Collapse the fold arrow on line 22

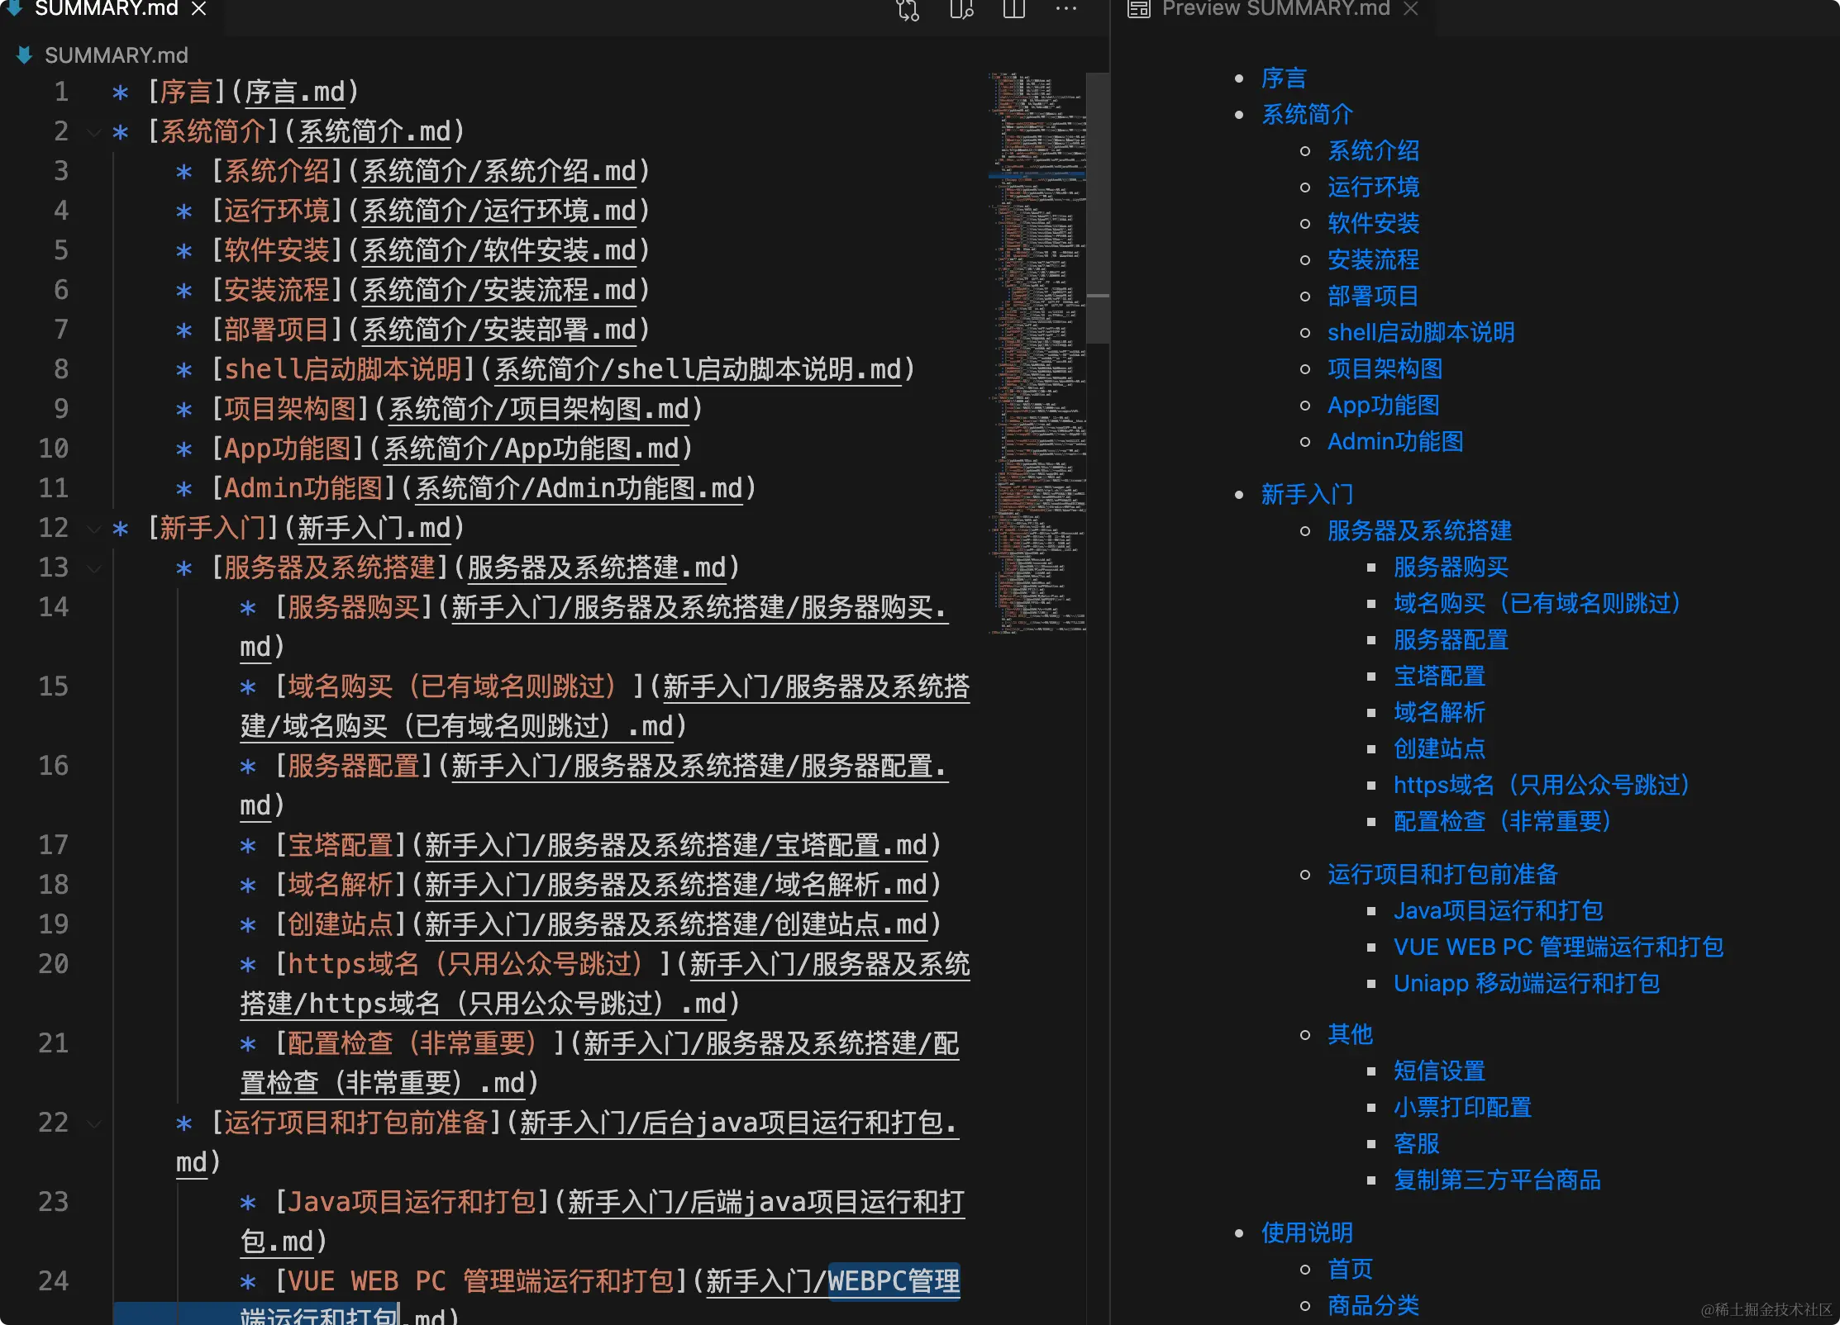pos(94,1123)
